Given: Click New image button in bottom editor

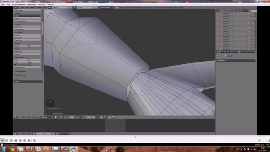Looking at the screenshot, I should (45, 134).
